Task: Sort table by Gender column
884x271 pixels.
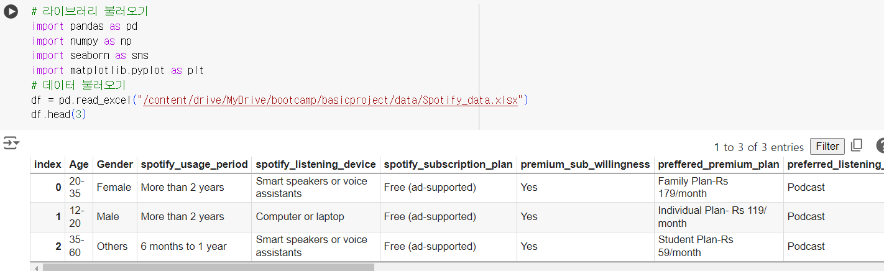Action: point(114,164)
